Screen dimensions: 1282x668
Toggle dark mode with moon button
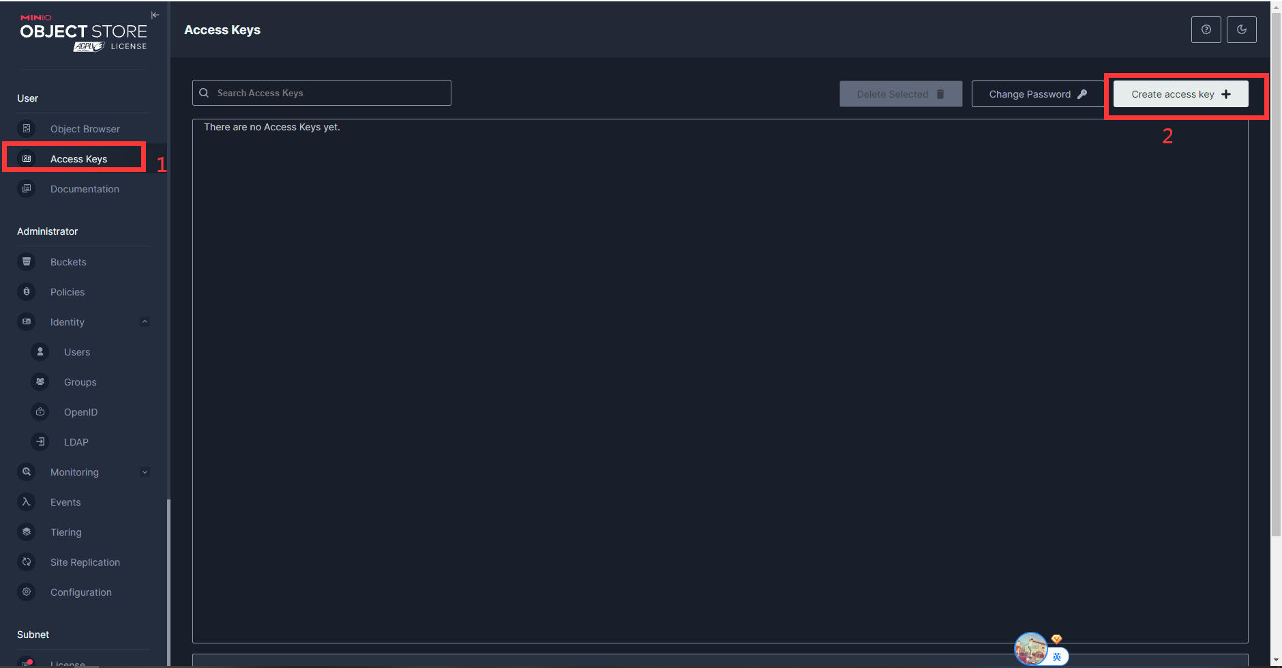(1241, 29)
